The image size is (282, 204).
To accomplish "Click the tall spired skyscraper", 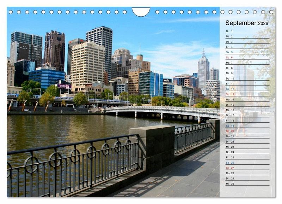I will point(203,71).
